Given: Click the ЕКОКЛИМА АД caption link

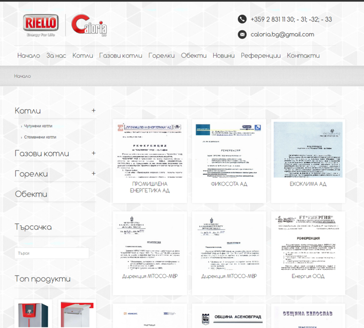Looking at the screenshot, I should tap(308, 184).
